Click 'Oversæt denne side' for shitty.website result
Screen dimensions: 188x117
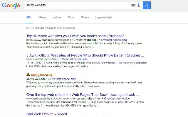coord(63,79)
